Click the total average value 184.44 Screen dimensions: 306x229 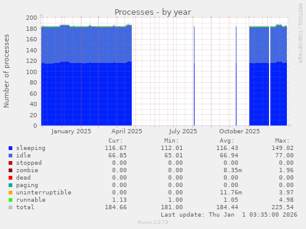point(227,207)
